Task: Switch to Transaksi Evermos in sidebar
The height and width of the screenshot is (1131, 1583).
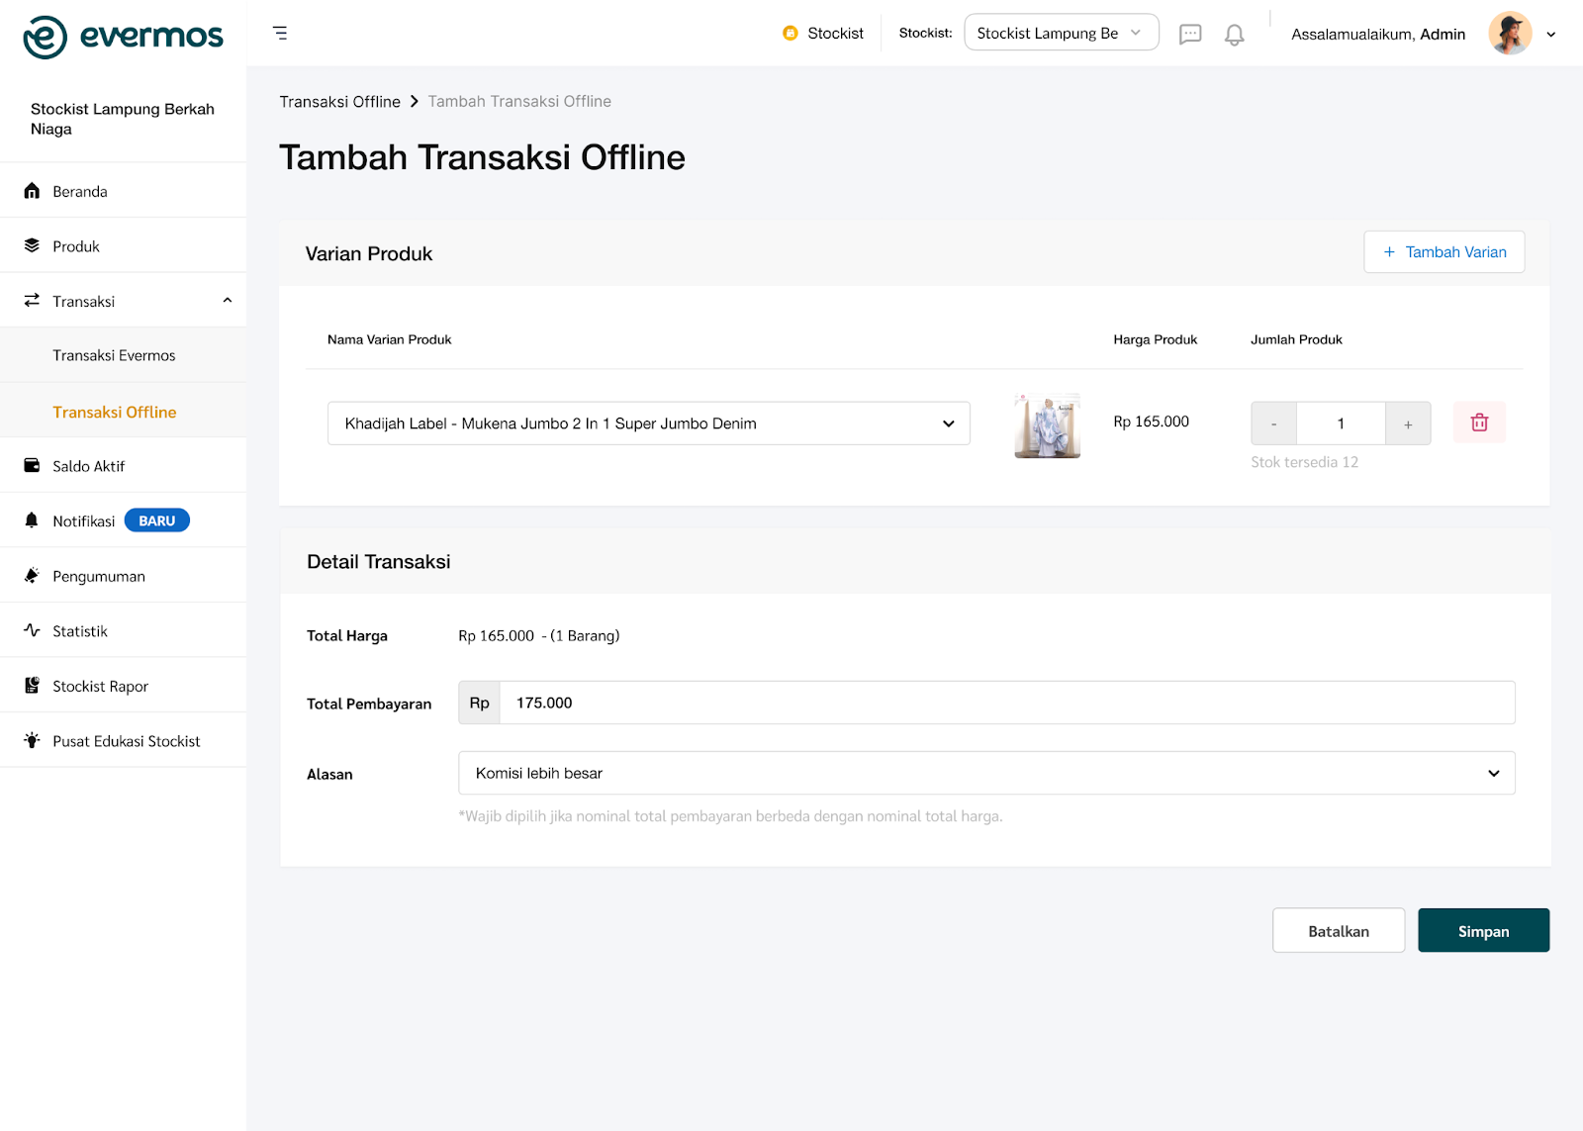Action: pyautogui.click(x=114, y=354)
